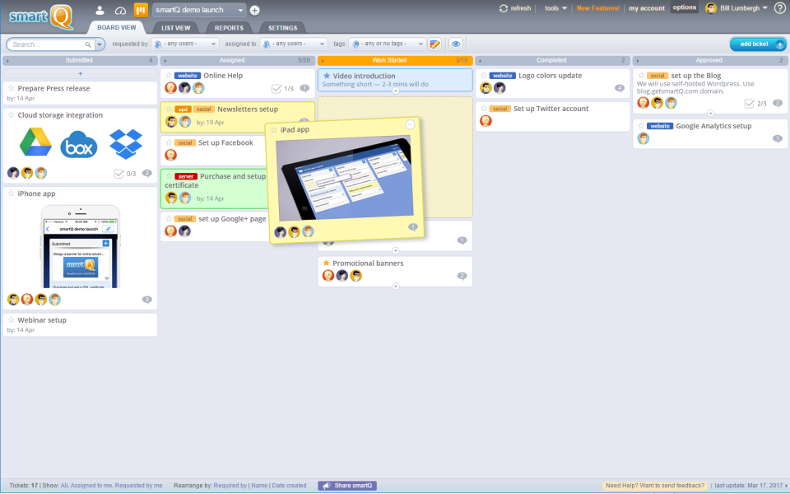
Task: Click the person icon next to the logo
Action: pyautogui.click(x=98, y=7)
